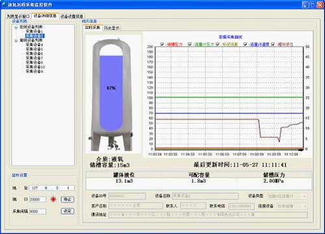Viewport: 325px width, 234px height.
Task: Collapse the online device list tree node
Action: pos(16,27)
